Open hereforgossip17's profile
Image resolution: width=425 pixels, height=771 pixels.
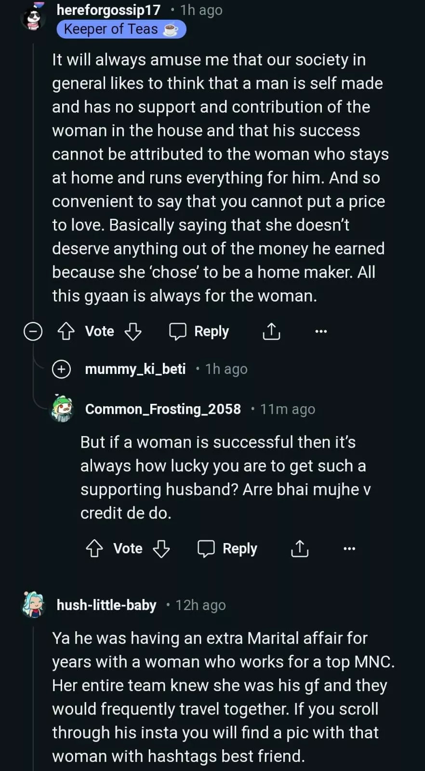pos(108,10)
